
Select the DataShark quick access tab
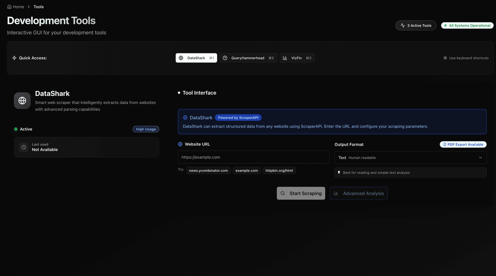(196, 58)
